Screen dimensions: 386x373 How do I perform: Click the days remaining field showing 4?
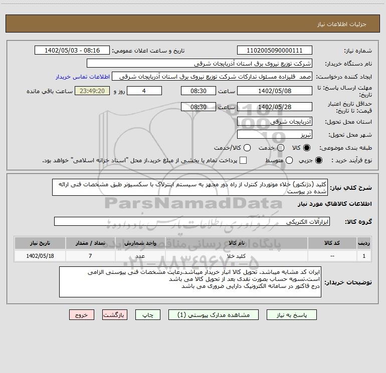144,91
